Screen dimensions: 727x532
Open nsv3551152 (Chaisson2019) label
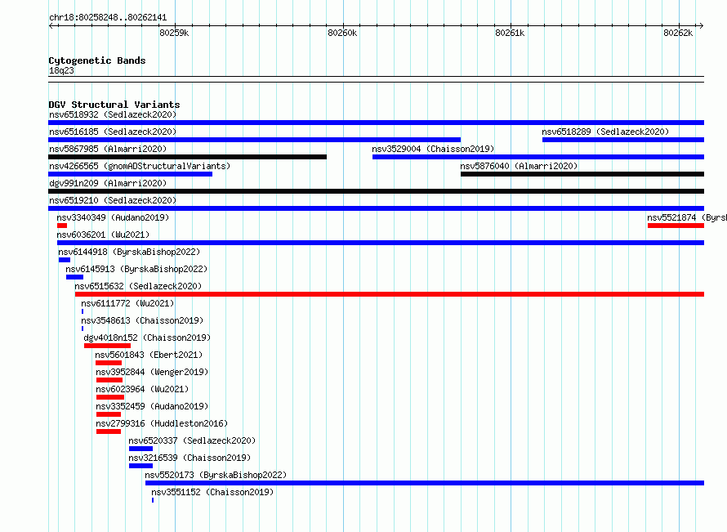212,492
